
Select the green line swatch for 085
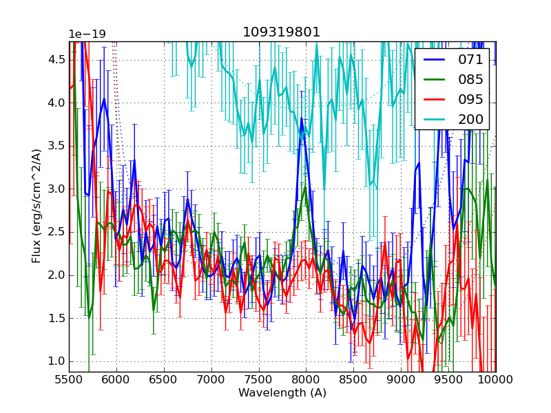(434, 79)
